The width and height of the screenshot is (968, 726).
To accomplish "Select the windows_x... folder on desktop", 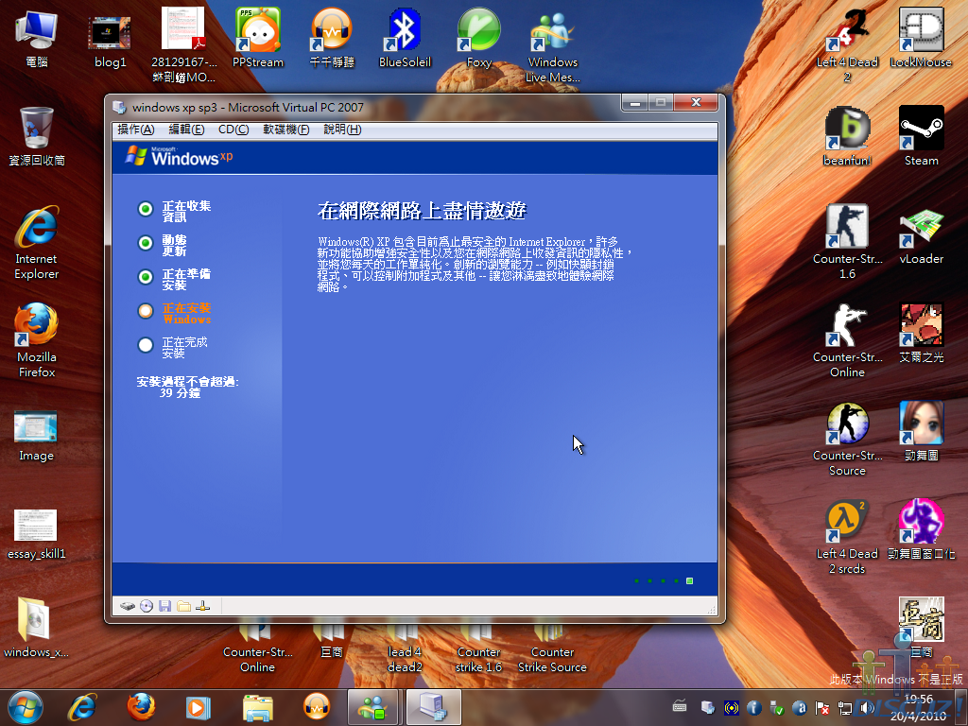I will click(x=37, y=628).
